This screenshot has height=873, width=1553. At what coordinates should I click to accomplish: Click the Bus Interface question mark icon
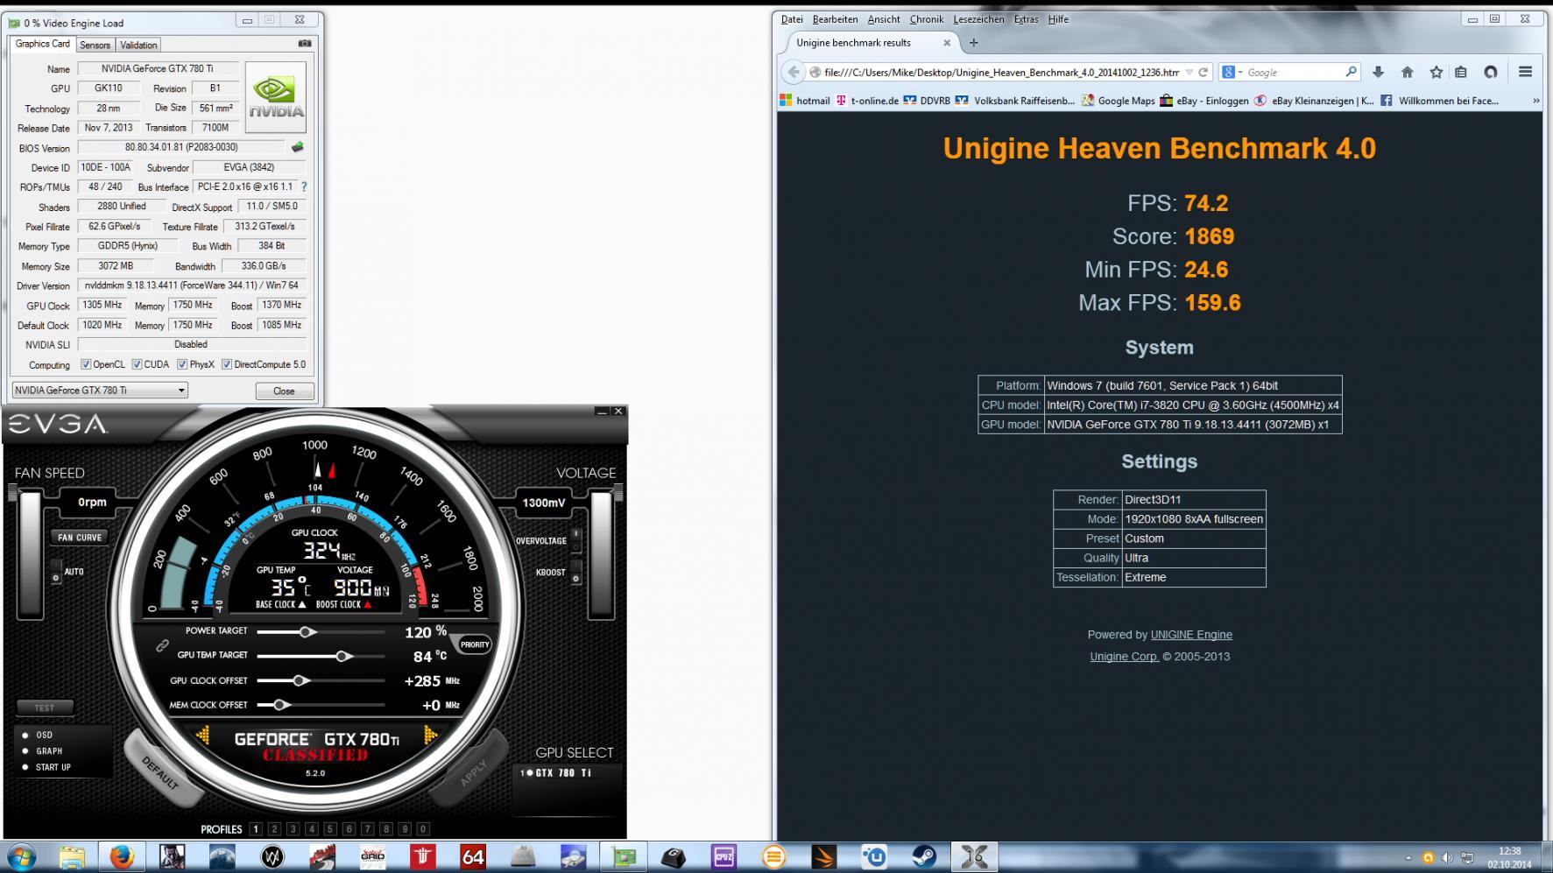(x=304, y=187)
